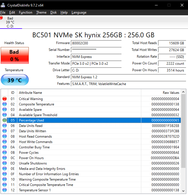Click the ID column header

[12, 93]
